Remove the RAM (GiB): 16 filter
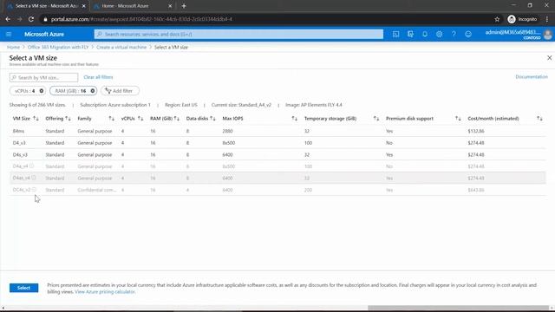 point(93,91)
